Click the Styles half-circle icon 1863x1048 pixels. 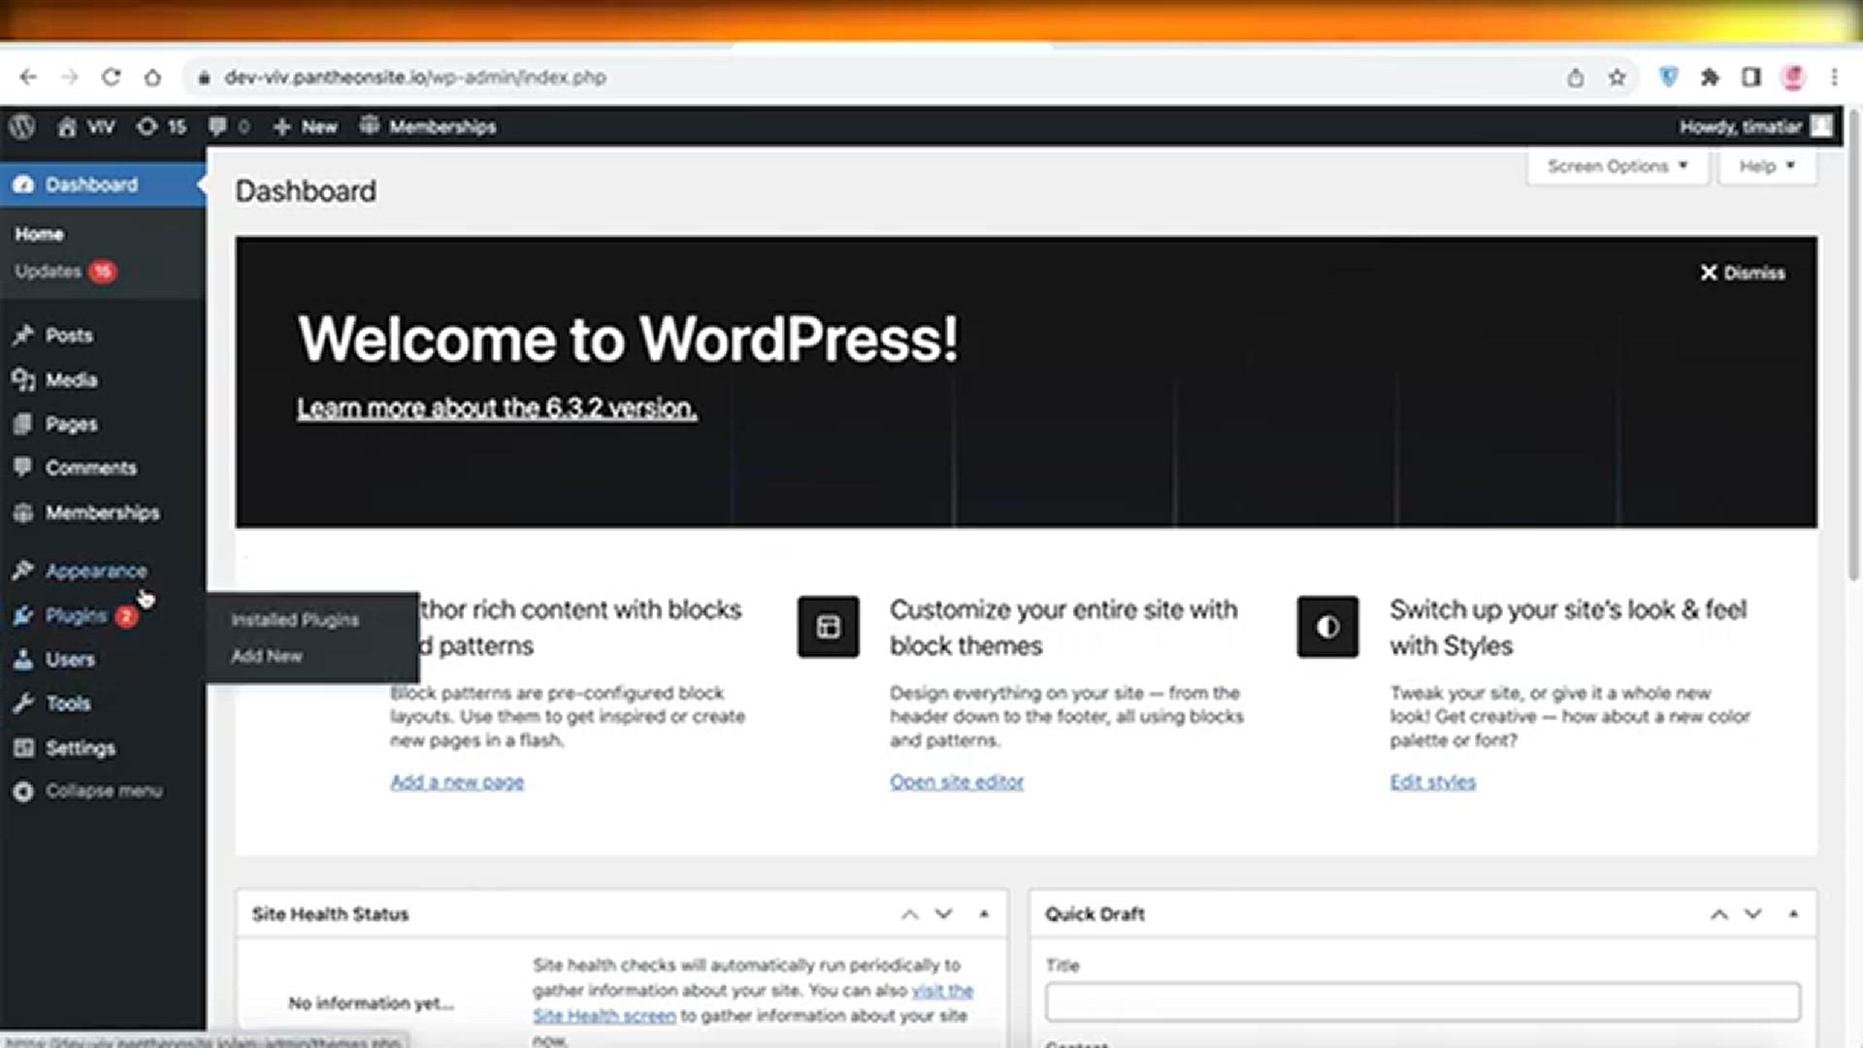tap(1327, 627)
